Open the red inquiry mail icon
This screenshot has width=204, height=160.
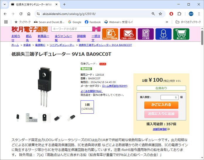[x=128, y=34]
